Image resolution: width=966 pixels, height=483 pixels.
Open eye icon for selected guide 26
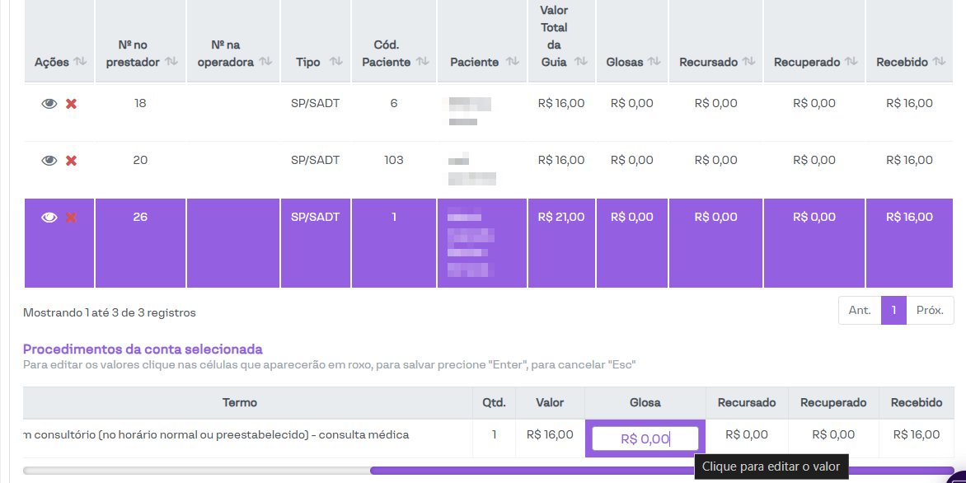pos(49,218)
